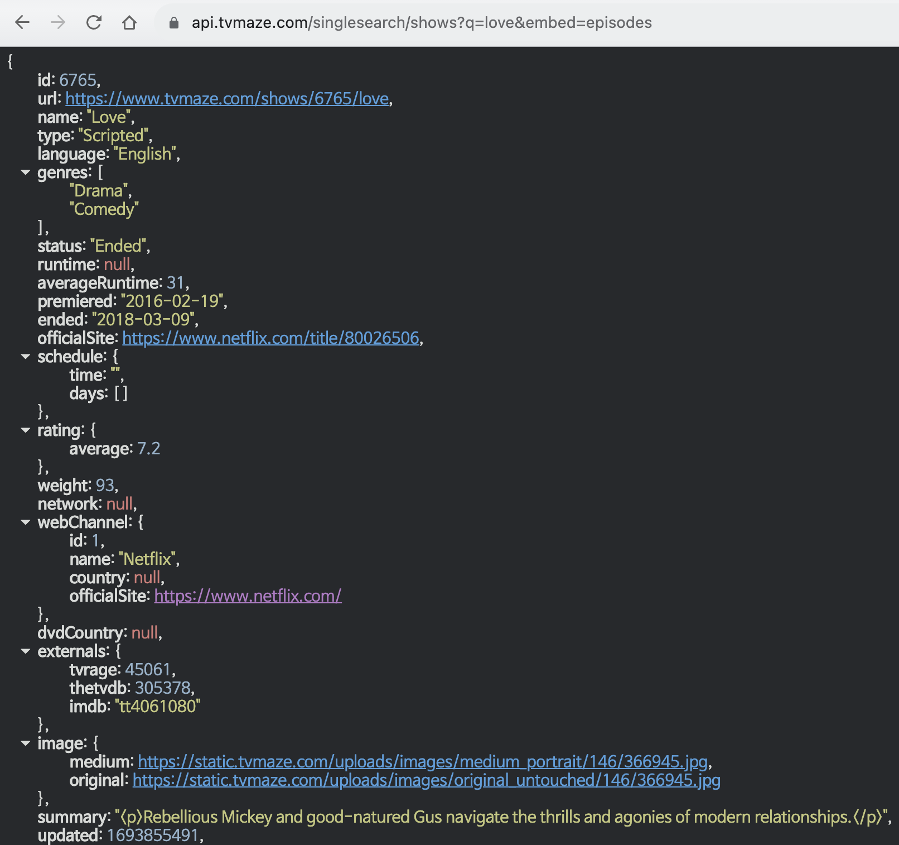Open the webChannel www.netflix.com link

tap(248, 596)
